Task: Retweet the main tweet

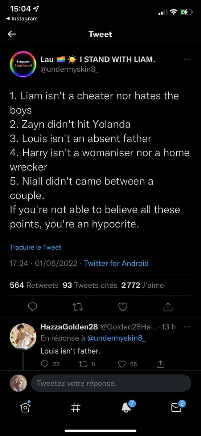Action: coord(78,307)
